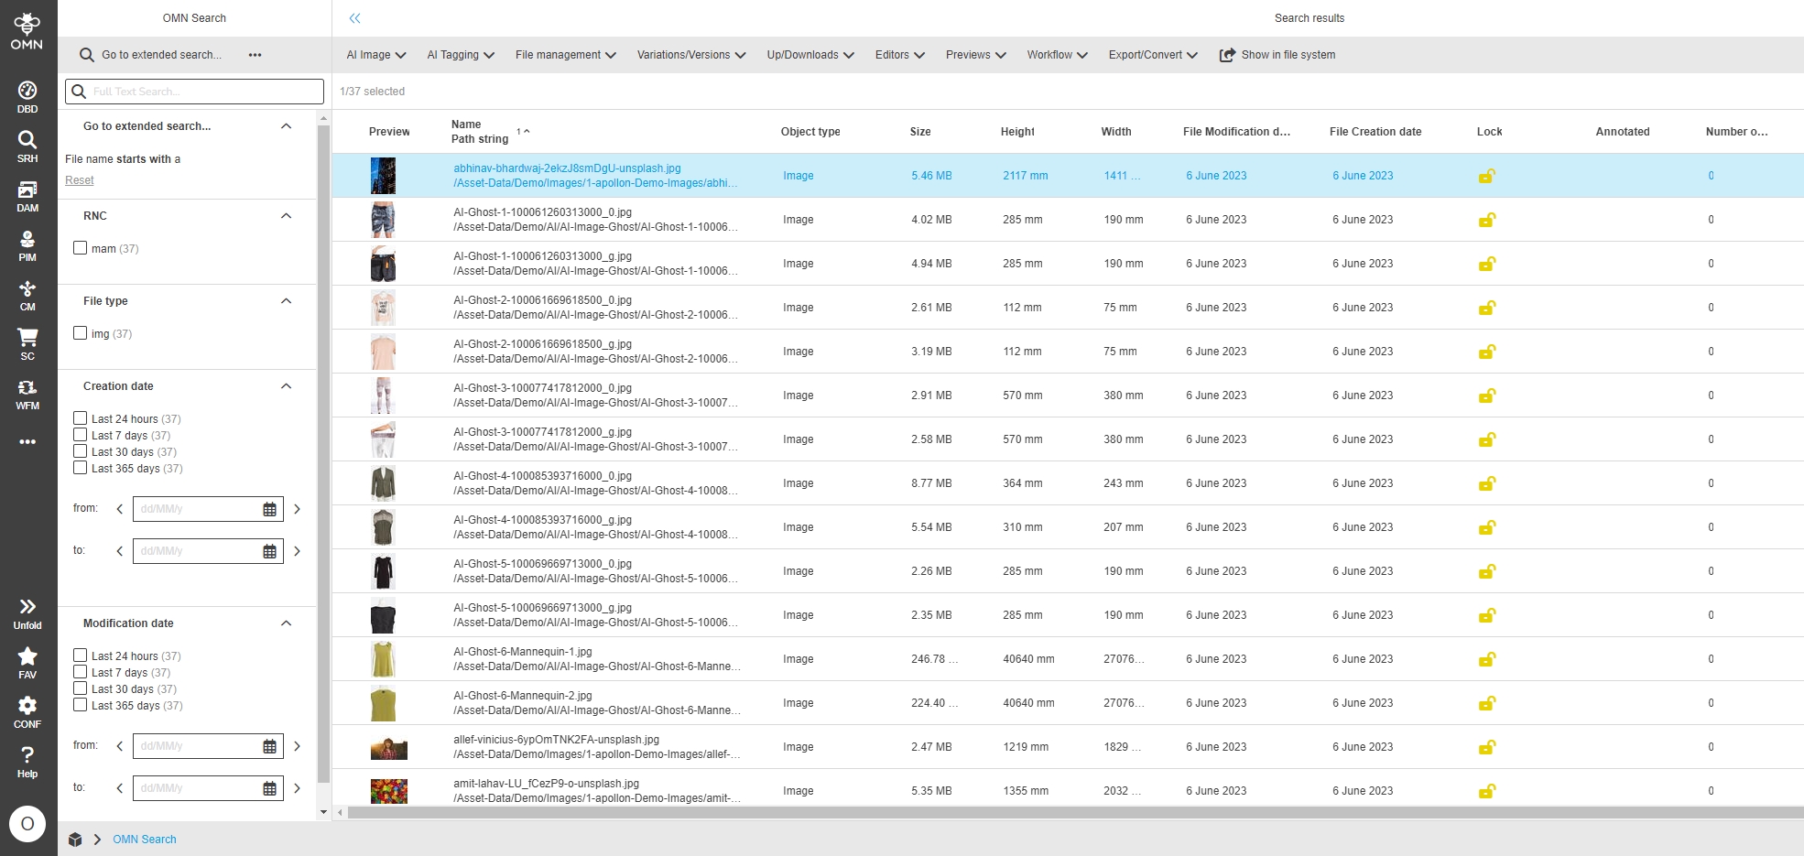Collapse the Creation date filter section

(x=286, y=386)
